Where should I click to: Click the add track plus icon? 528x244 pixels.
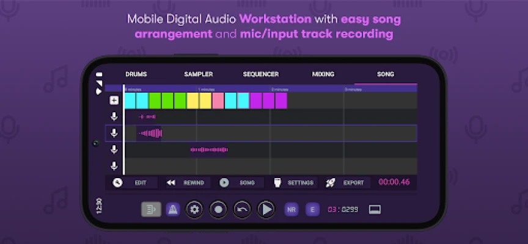pos(114,100)
